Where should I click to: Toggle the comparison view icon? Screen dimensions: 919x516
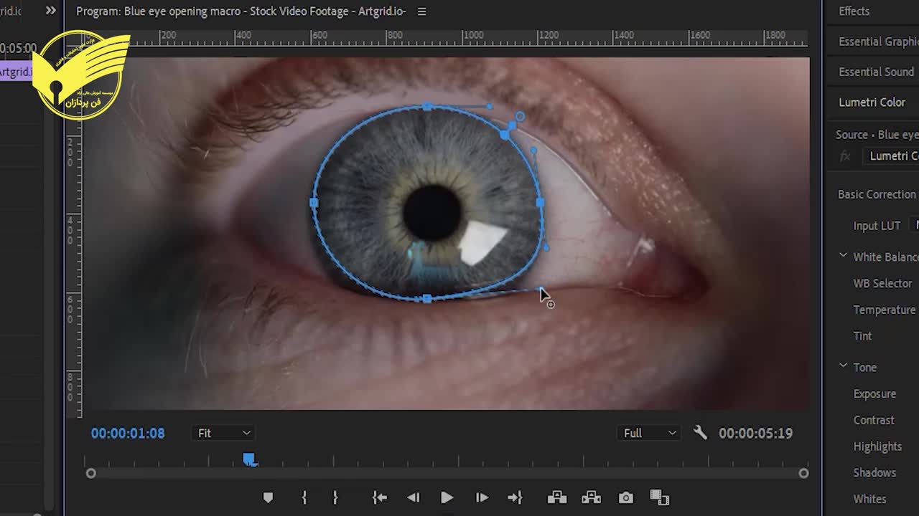[x=659, y=497]
